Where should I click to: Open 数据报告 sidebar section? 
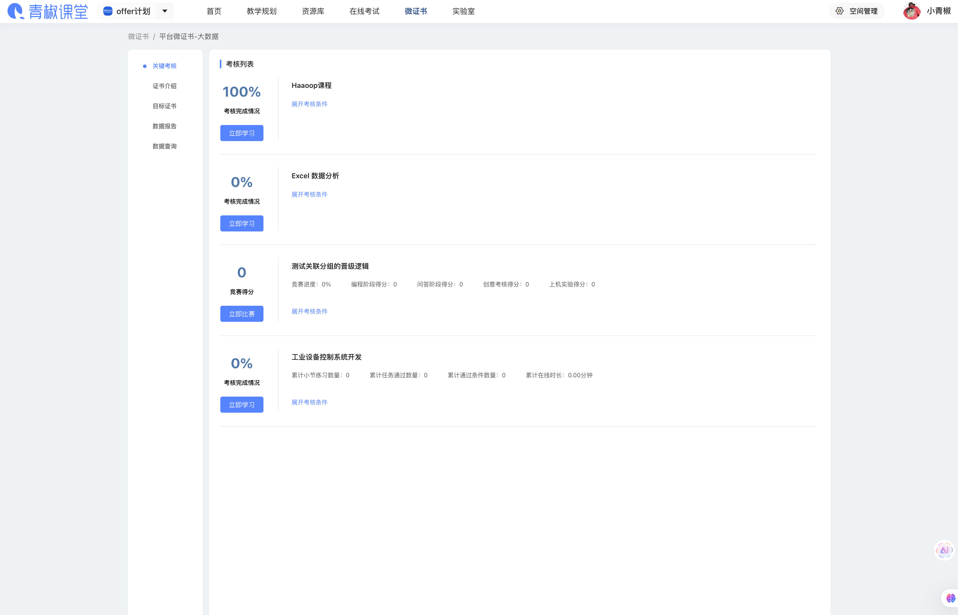[x=164, y=126]
